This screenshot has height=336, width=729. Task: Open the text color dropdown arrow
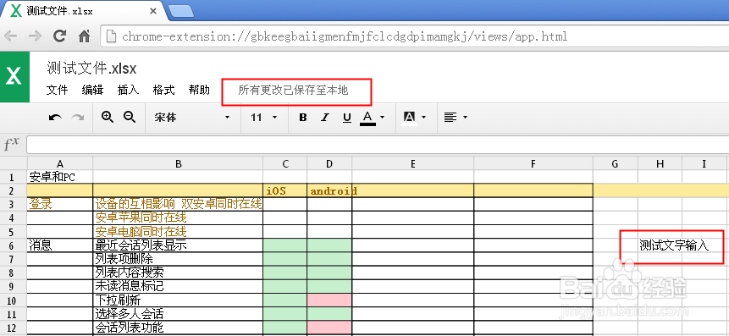(x=383, y=118)
